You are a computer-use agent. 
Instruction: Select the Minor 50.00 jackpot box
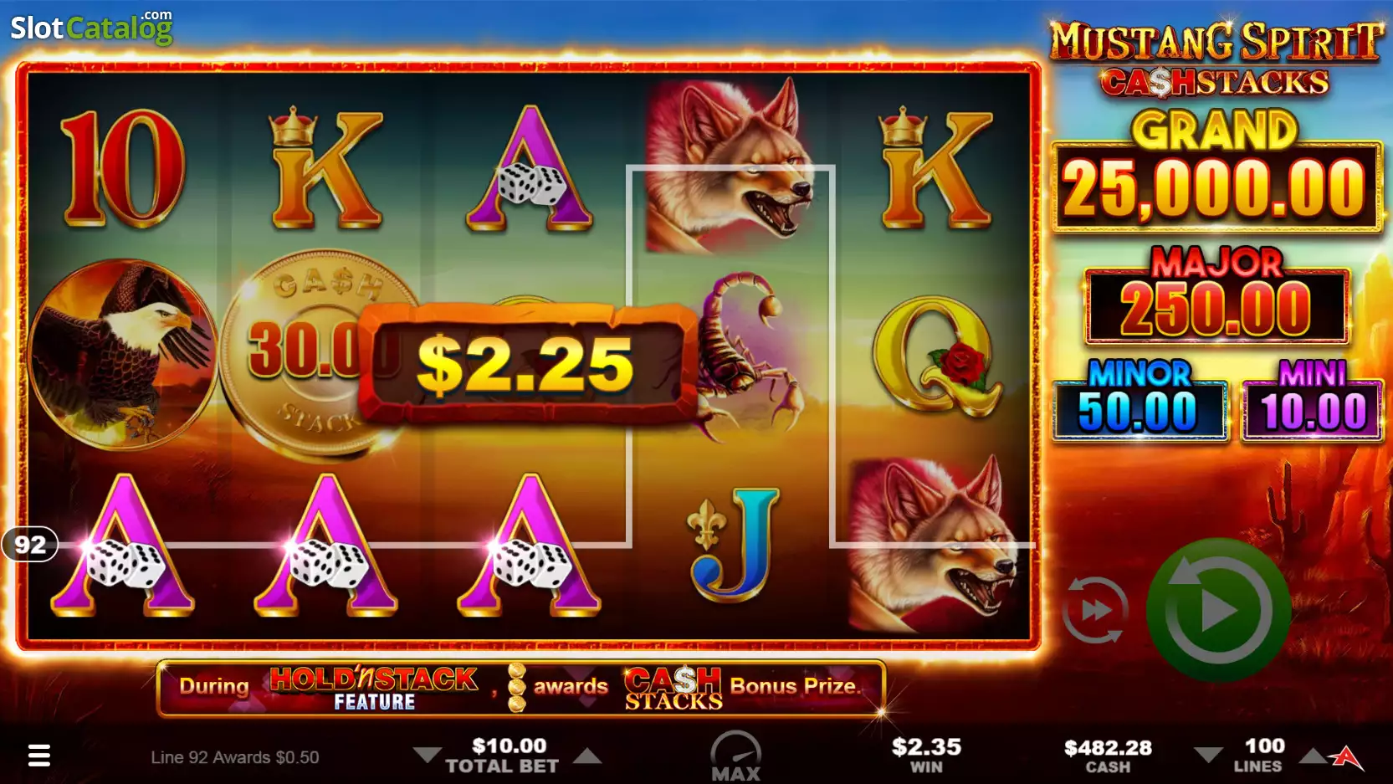click(x=1139, y=401)
